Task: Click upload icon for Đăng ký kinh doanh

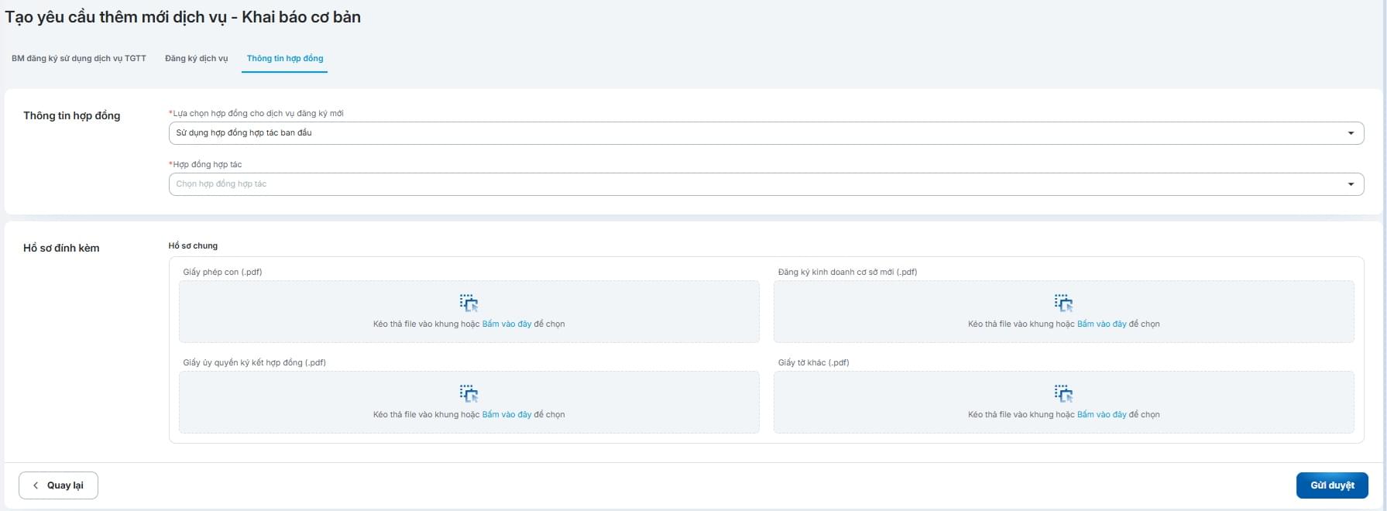Action: pos(1063,303)
